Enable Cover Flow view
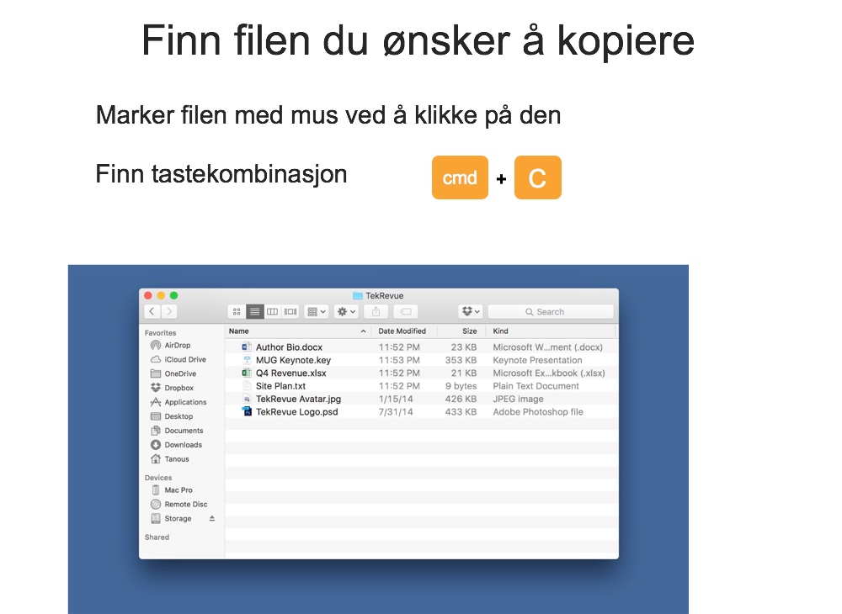This screenshot has width=842, height=614. point(290,311)
